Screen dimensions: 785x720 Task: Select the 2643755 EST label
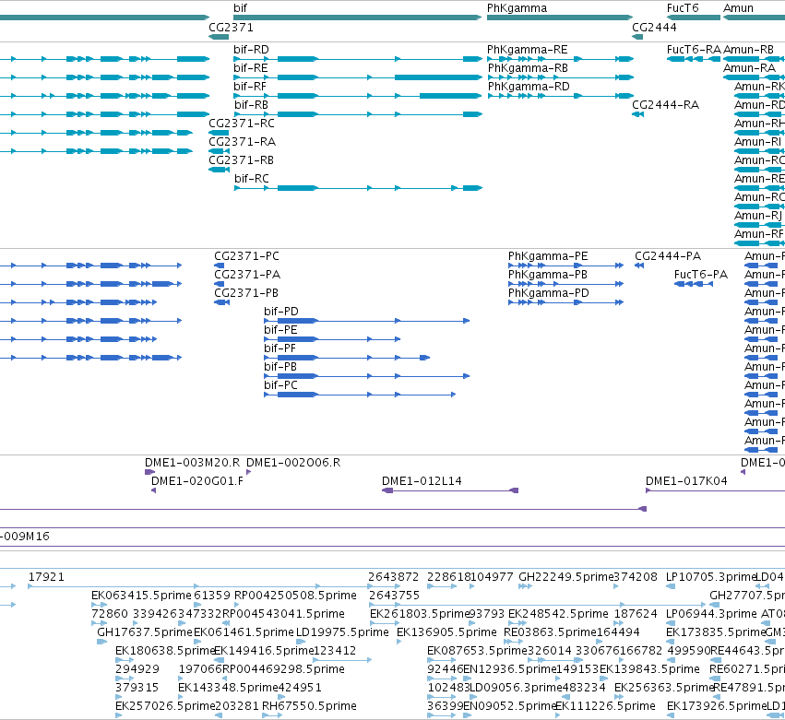point(394,596)
